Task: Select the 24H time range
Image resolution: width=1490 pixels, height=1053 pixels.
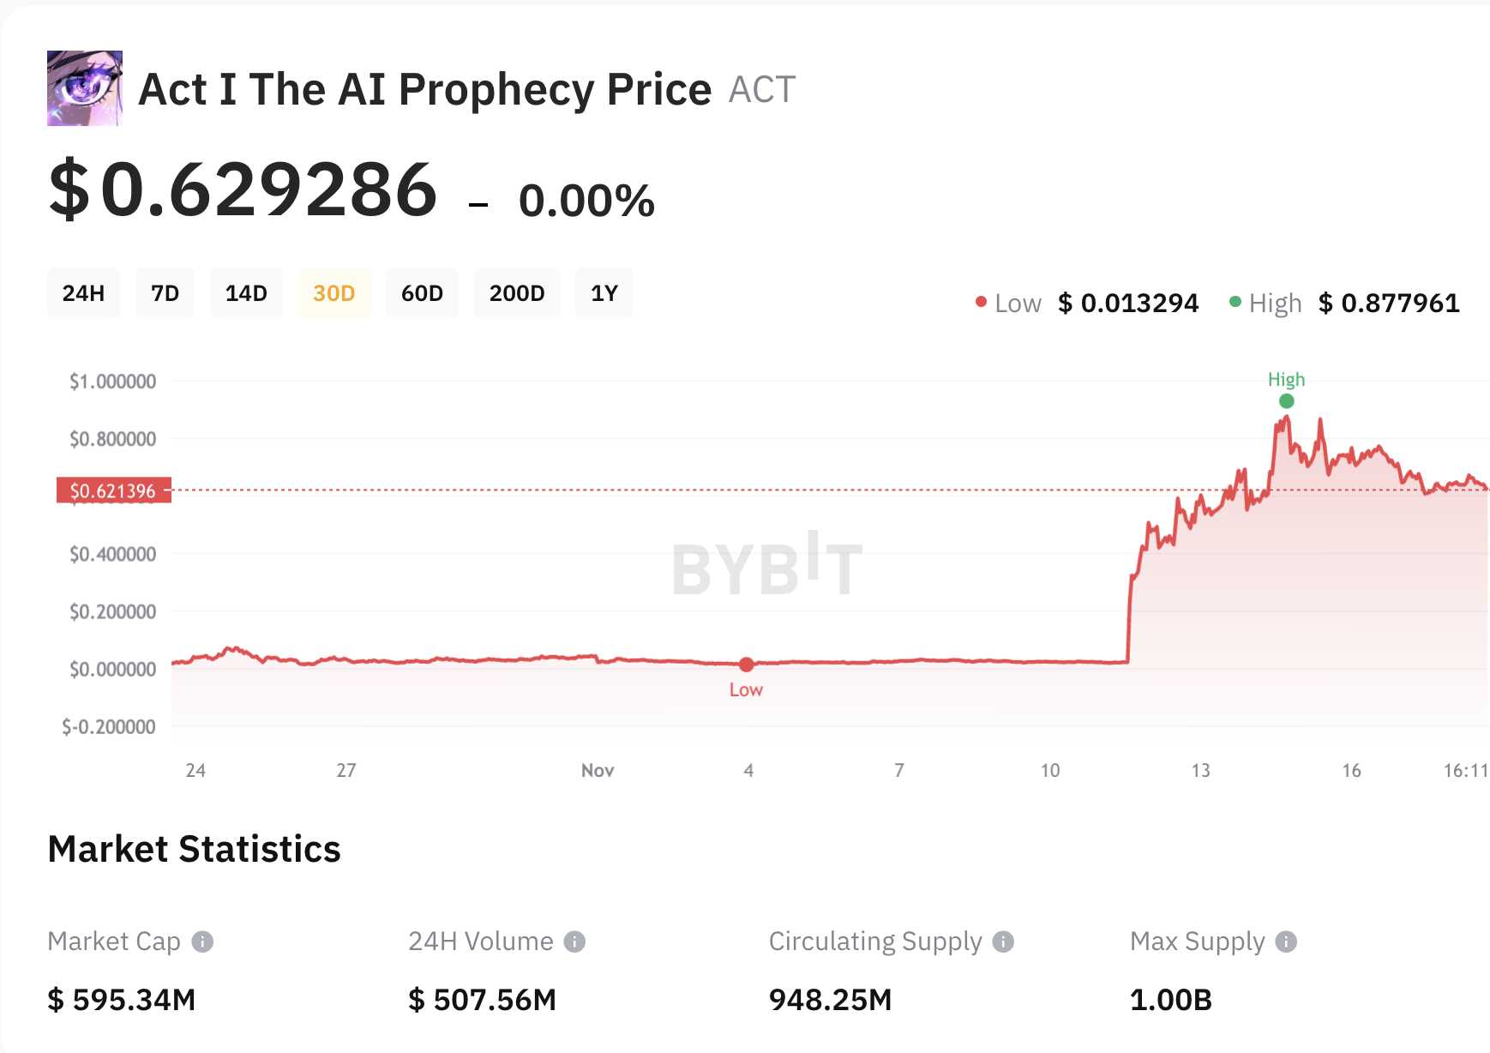Action: (83, 293)
